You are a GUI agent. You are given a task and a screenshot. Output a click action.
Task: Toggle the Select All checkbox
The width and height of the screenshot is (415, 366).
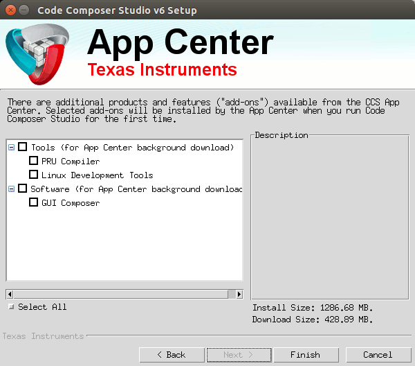11,307
